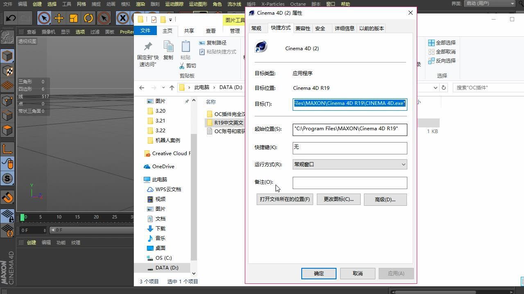Select the Scale tool
Image resolution: width=524 pixels, height=294 pixels.
(74, 18)
